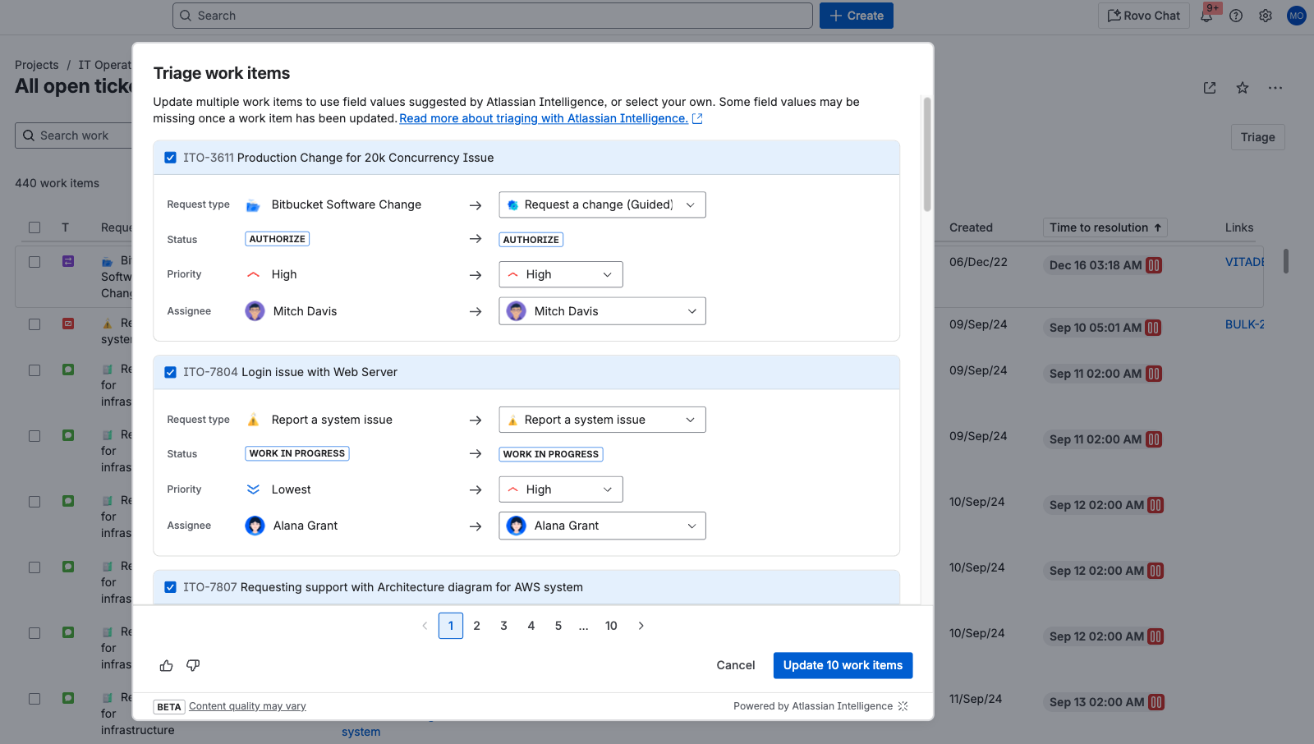Star this ticket queue

click(1243, 88)
